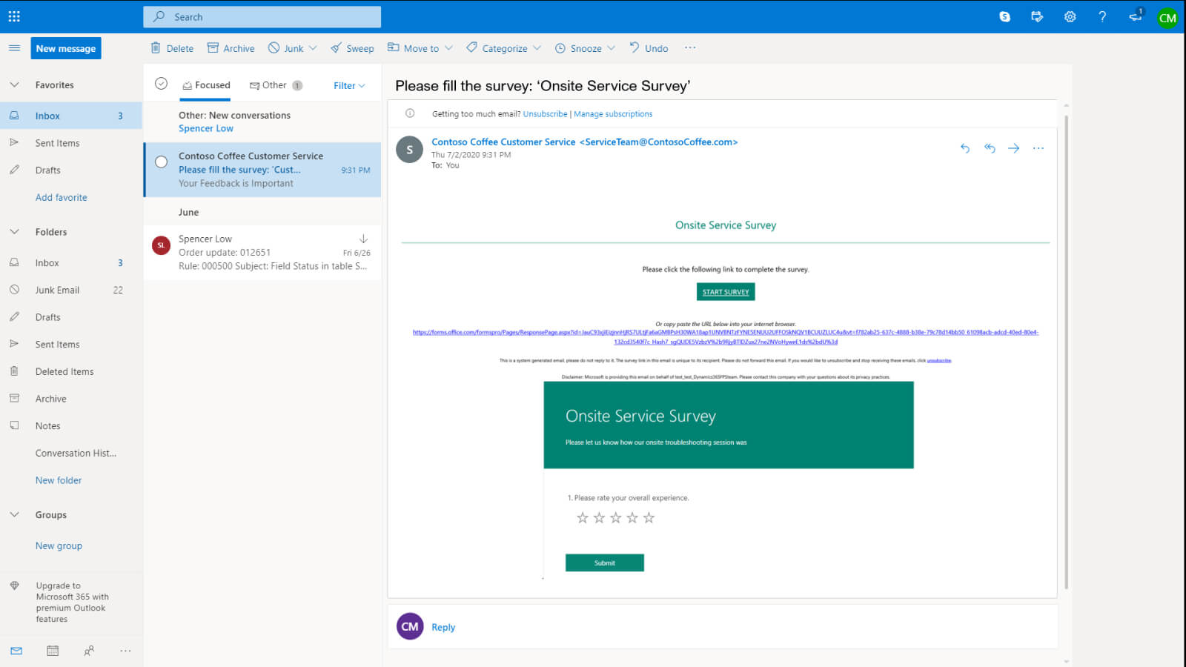This screenshot has height=667, width=1186.
Task: Click the Unsubscribe link
Action: (x=545, y=114)
